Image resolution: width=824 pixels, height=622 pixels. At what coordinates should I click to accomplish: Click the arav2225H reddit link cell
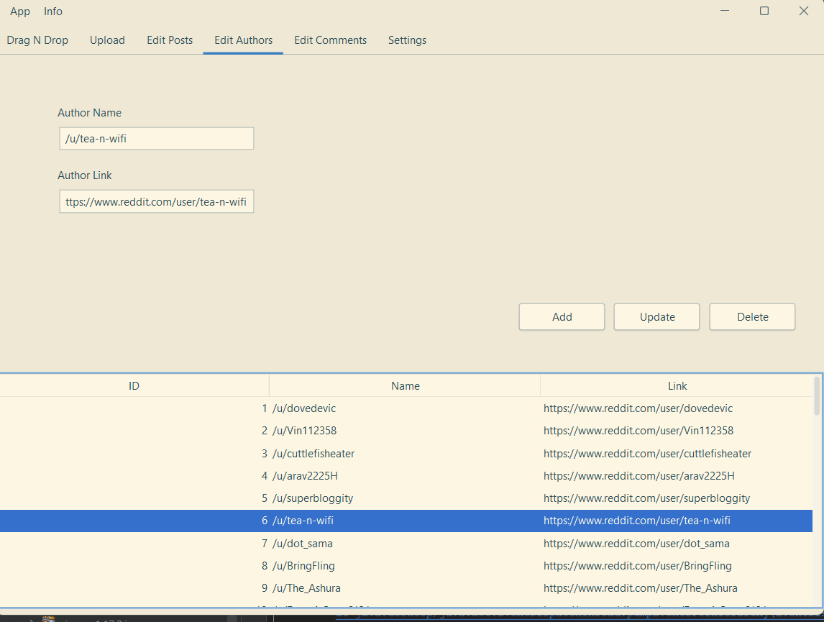click(x=677, y=476)
